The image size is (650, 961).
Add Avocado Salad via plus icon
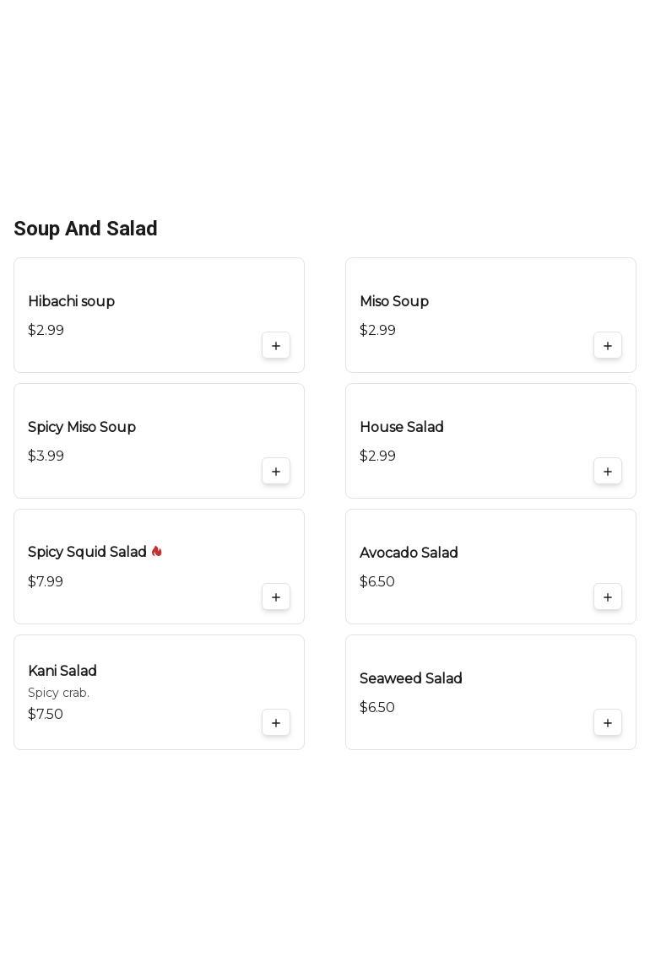click(608, 597)
